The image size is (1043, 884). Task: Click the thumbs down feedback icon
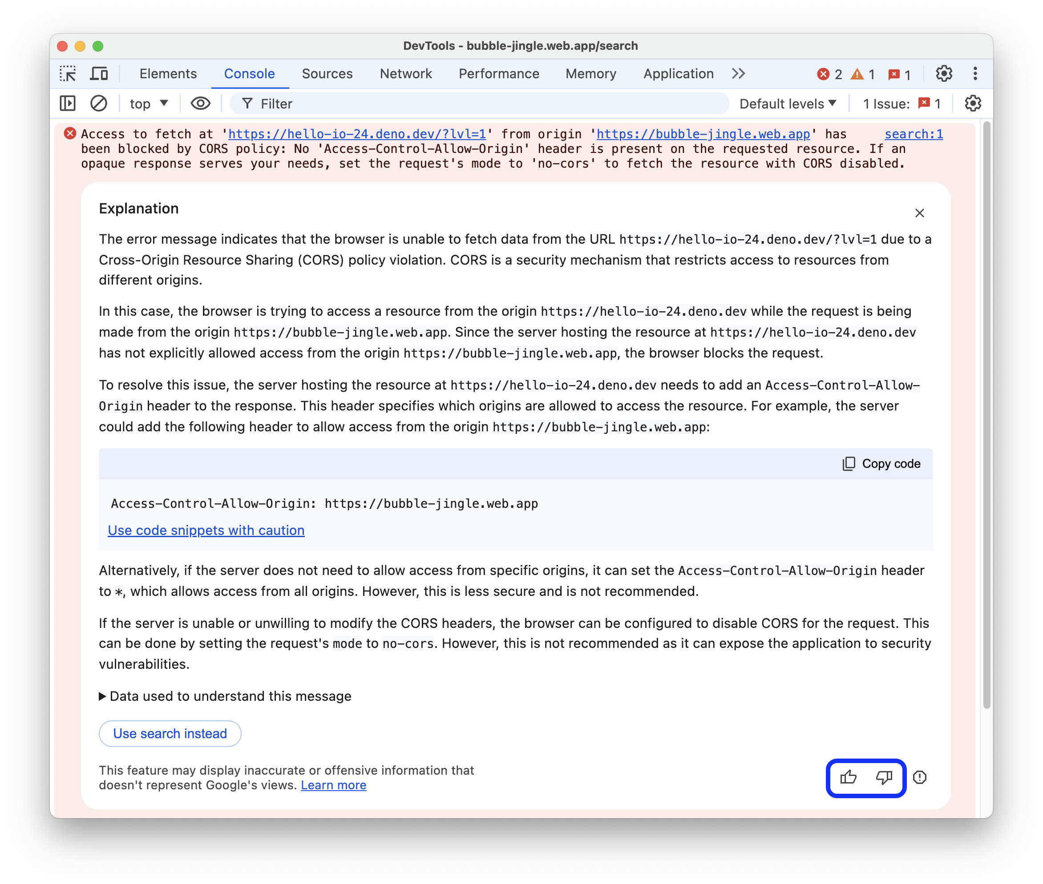pos(883,777)
